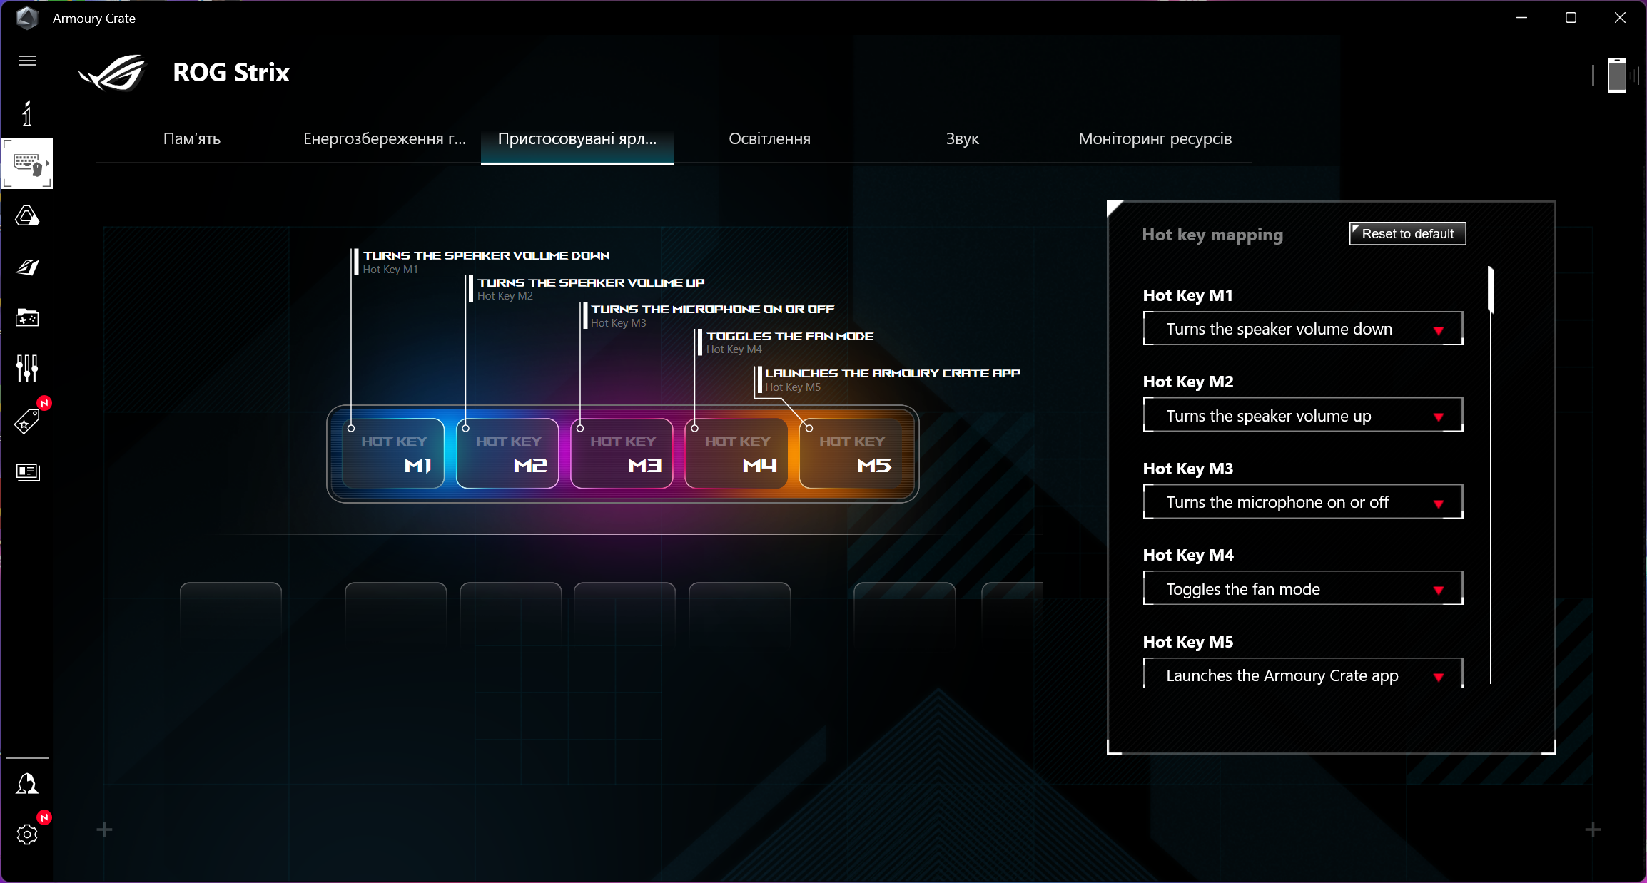Open the News page icon
This screenshot has width=1647, height=883.
(27, 471)
